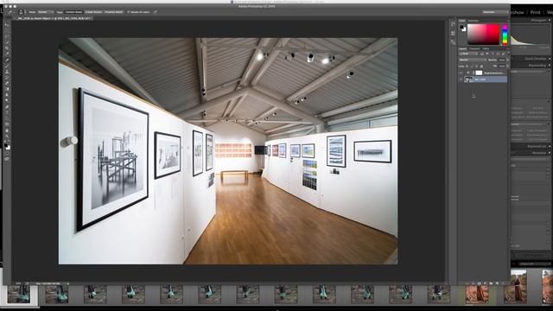Expand Lightroom Keywording panel
553x311 pixels.
click(x=550, y=146)
